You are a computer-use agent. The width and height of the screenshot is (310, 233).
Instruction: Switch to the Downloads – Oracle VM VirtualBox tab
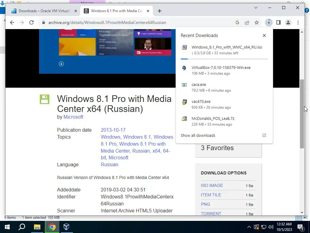(x=44, y=11)
